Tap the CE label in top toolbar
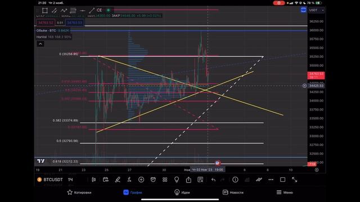 (x=100, y=10)
